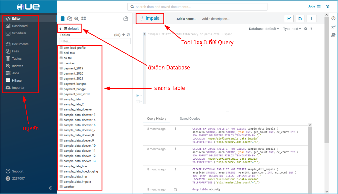338x194 pixels.
Task: Select the Query History tab
Action: pos(157,119)
